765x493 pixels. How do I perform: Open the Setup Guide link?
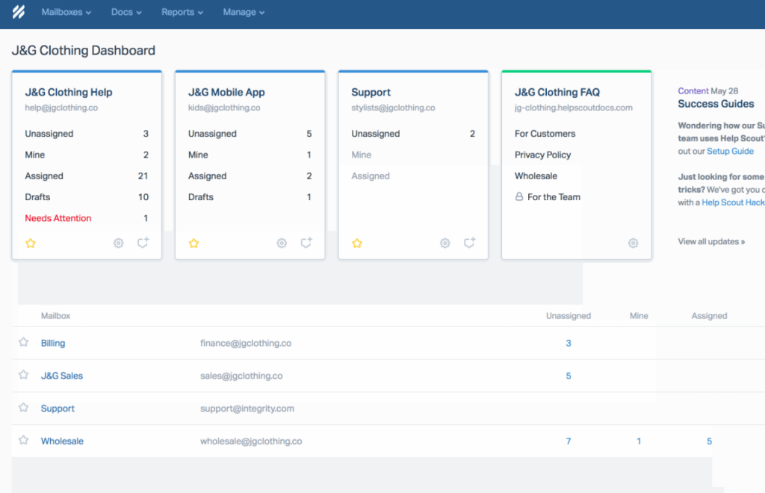click(x=730, y=150)
